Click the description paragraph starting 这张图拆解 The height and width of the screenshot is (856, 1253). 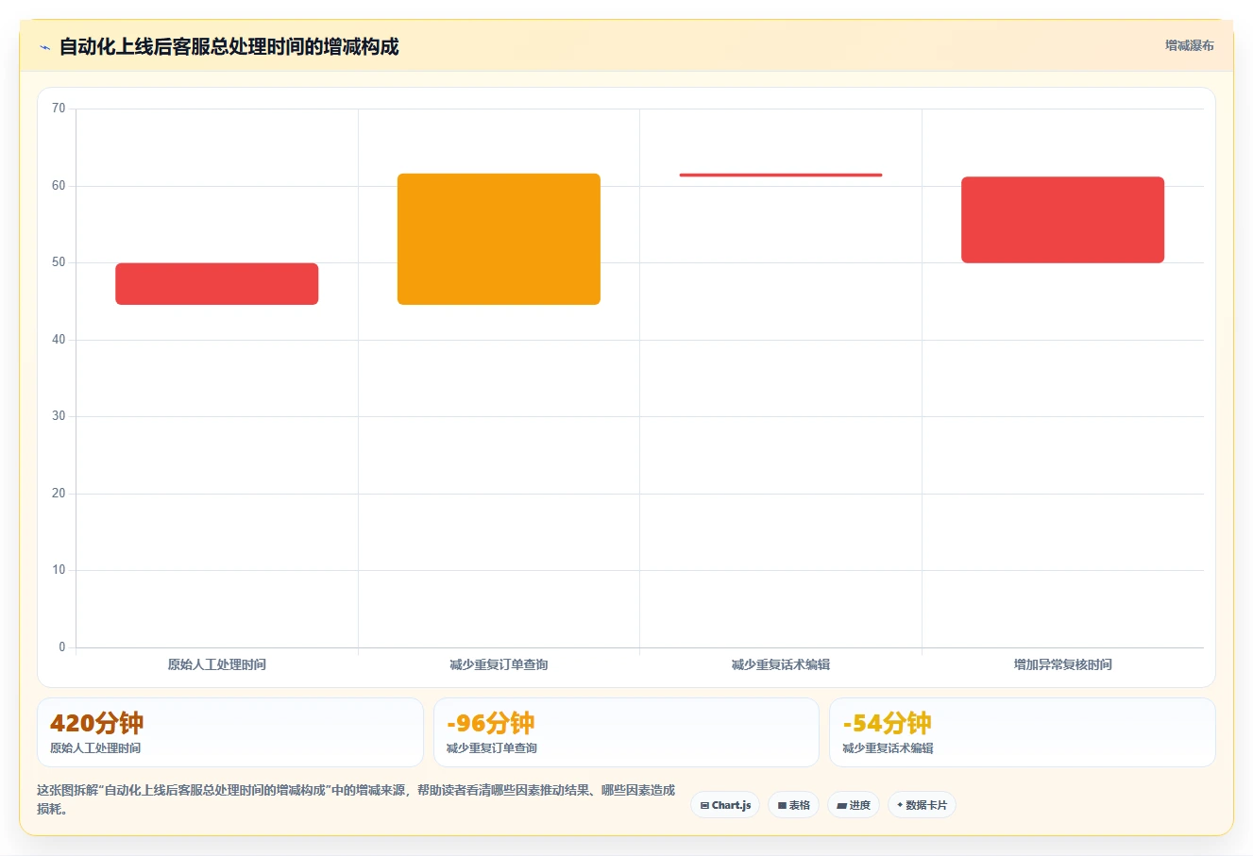pyautogui.click(x=356, y=799)
